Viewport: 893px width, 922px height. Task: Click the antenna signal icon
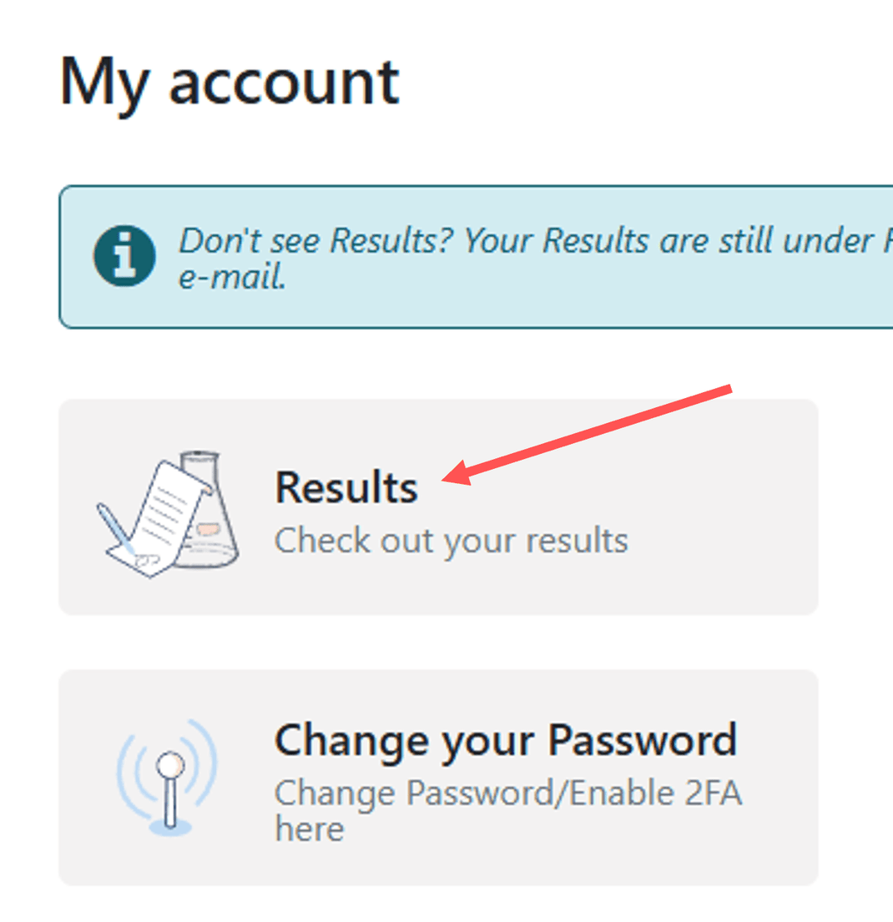tap(170, 777)
